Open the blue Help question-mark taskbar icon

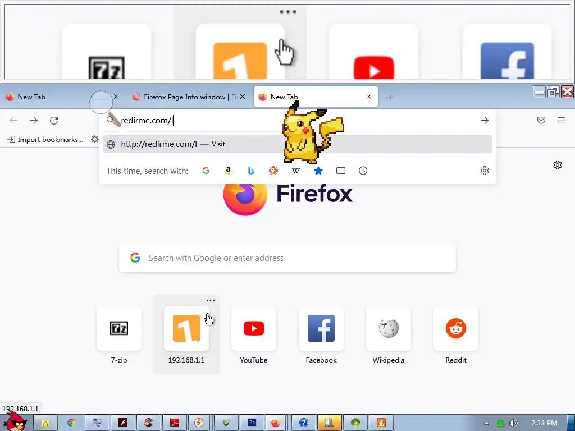pyautogui.click(x=304, y=423)
